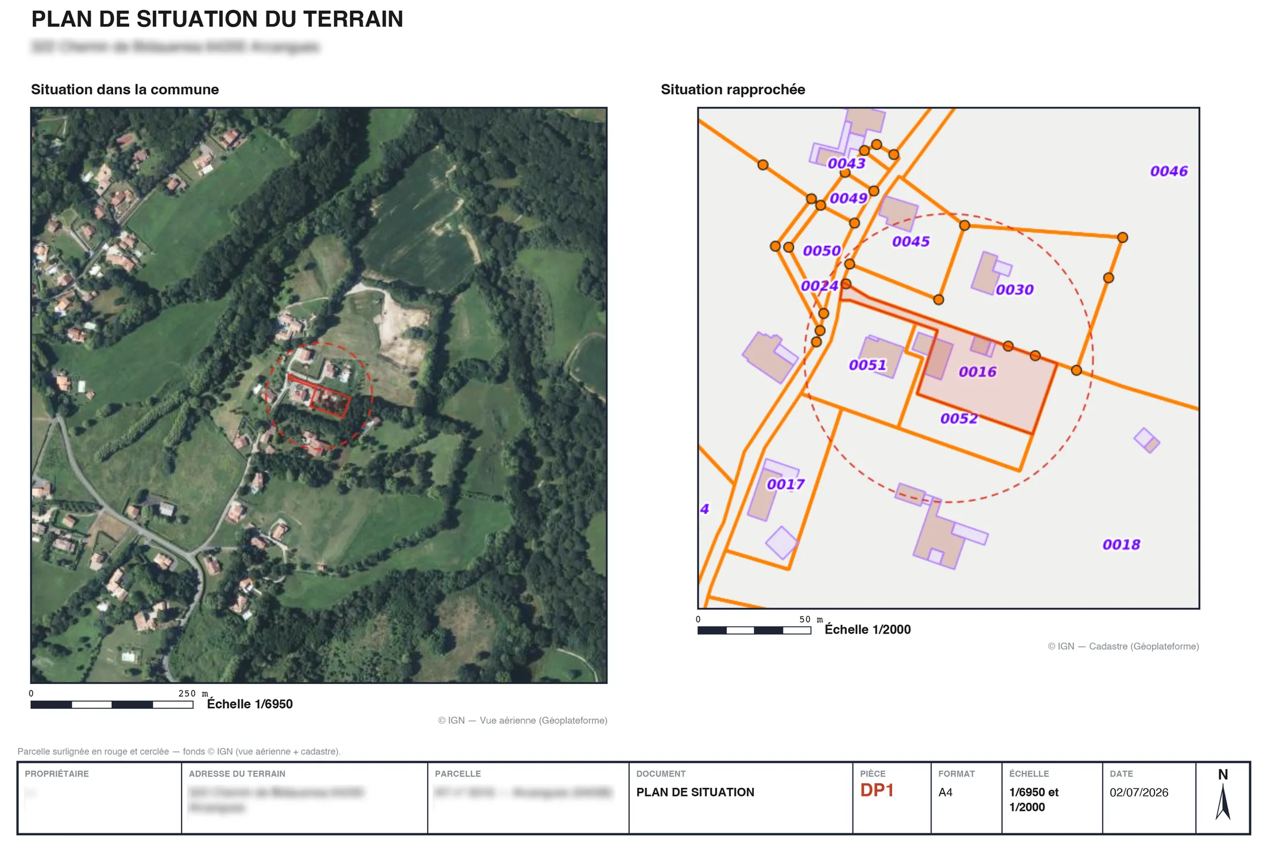The height and width of the screenshot is (847, 1263).
Task: Click the 'Échelle 1/2000' scale label
Action: [x=867, y=630]
